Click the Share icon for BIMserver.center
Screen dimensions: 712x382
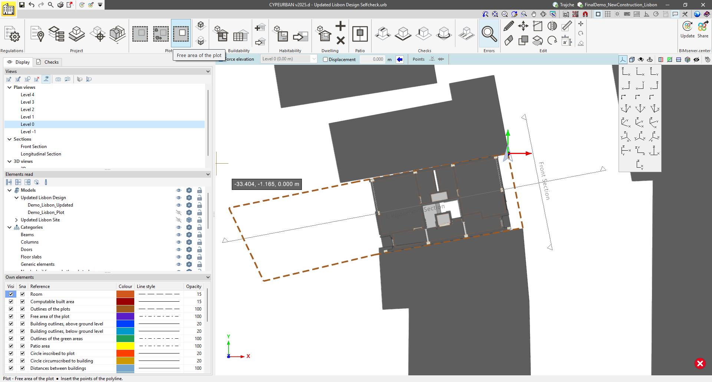point(703,27)
